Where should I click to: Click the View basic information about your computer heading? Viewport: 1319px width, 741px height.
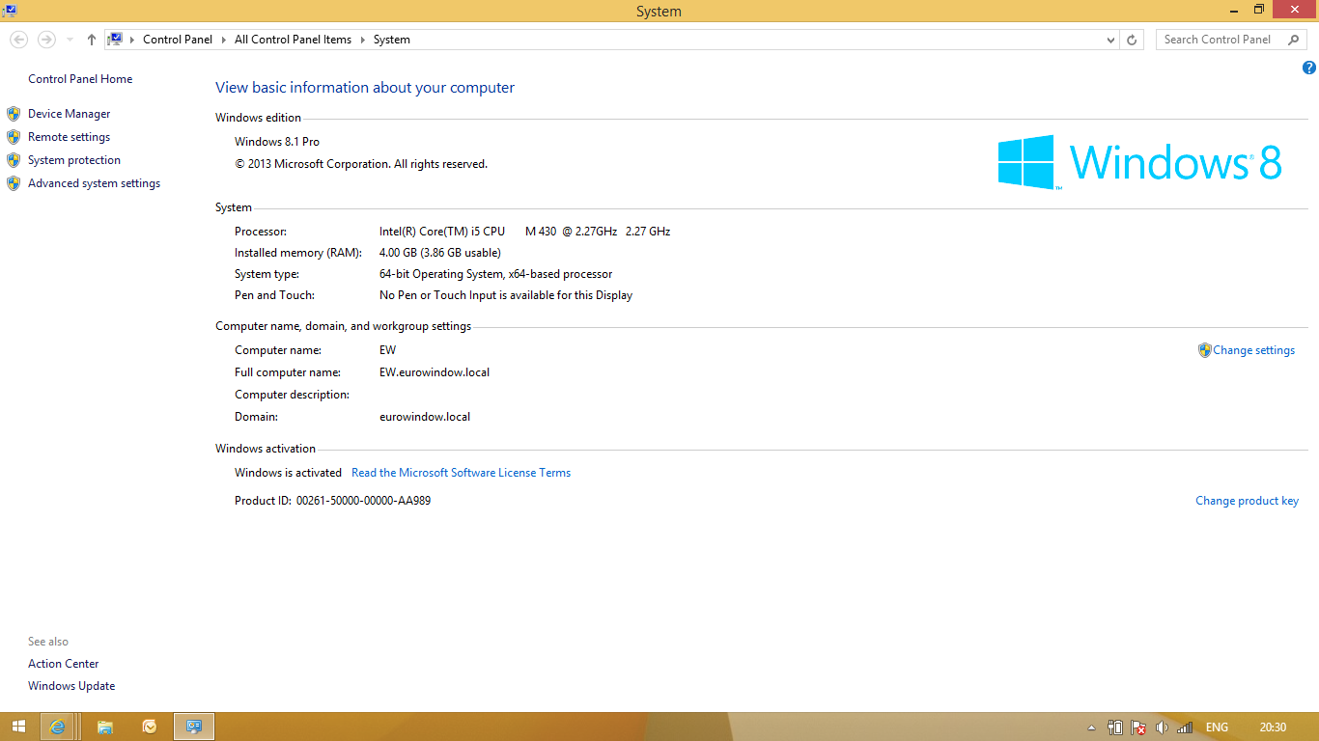365,88
